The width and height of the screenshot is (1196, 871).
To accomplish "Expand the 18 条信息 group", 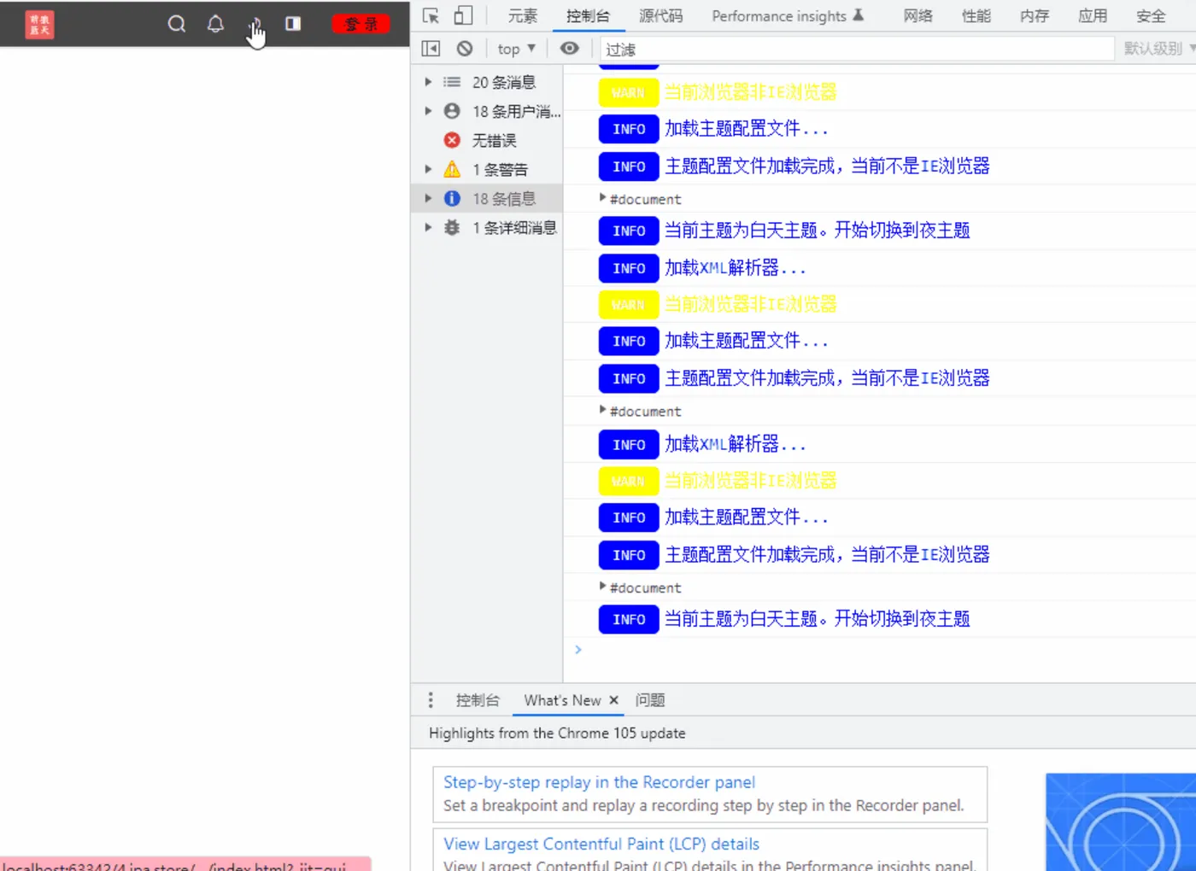I will [x=428, y=198].
